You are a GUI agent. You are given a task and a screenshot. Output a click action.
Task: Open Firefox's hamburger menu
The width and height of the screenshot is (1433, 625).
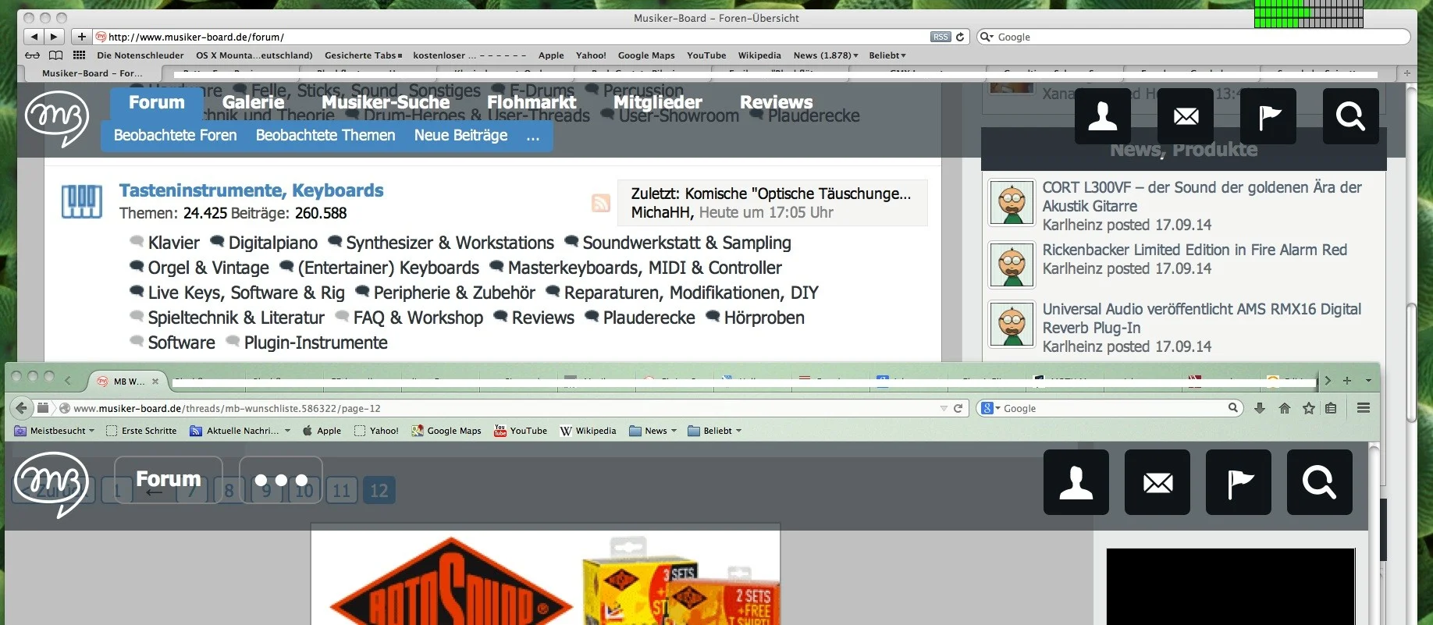tap(1364, 408)
